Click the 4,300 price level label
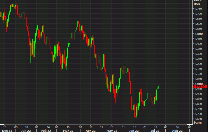The width and height of the screenshot is (208, 132). [x=198, y=54]
